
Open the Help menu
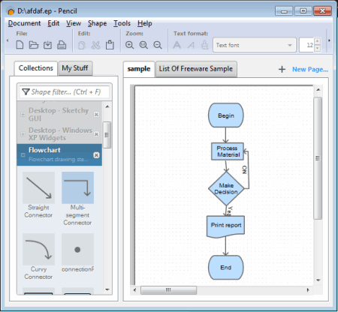point(145,23)
